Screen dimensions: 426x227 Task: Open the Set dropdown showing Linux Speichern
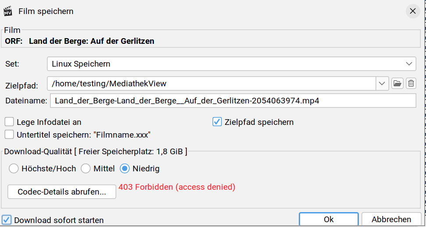tap(231, 64)
